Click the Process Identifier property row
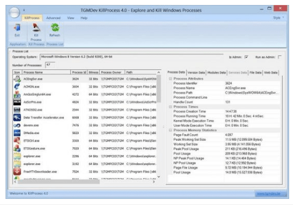 pyautogui.click(x=226, y=83)
